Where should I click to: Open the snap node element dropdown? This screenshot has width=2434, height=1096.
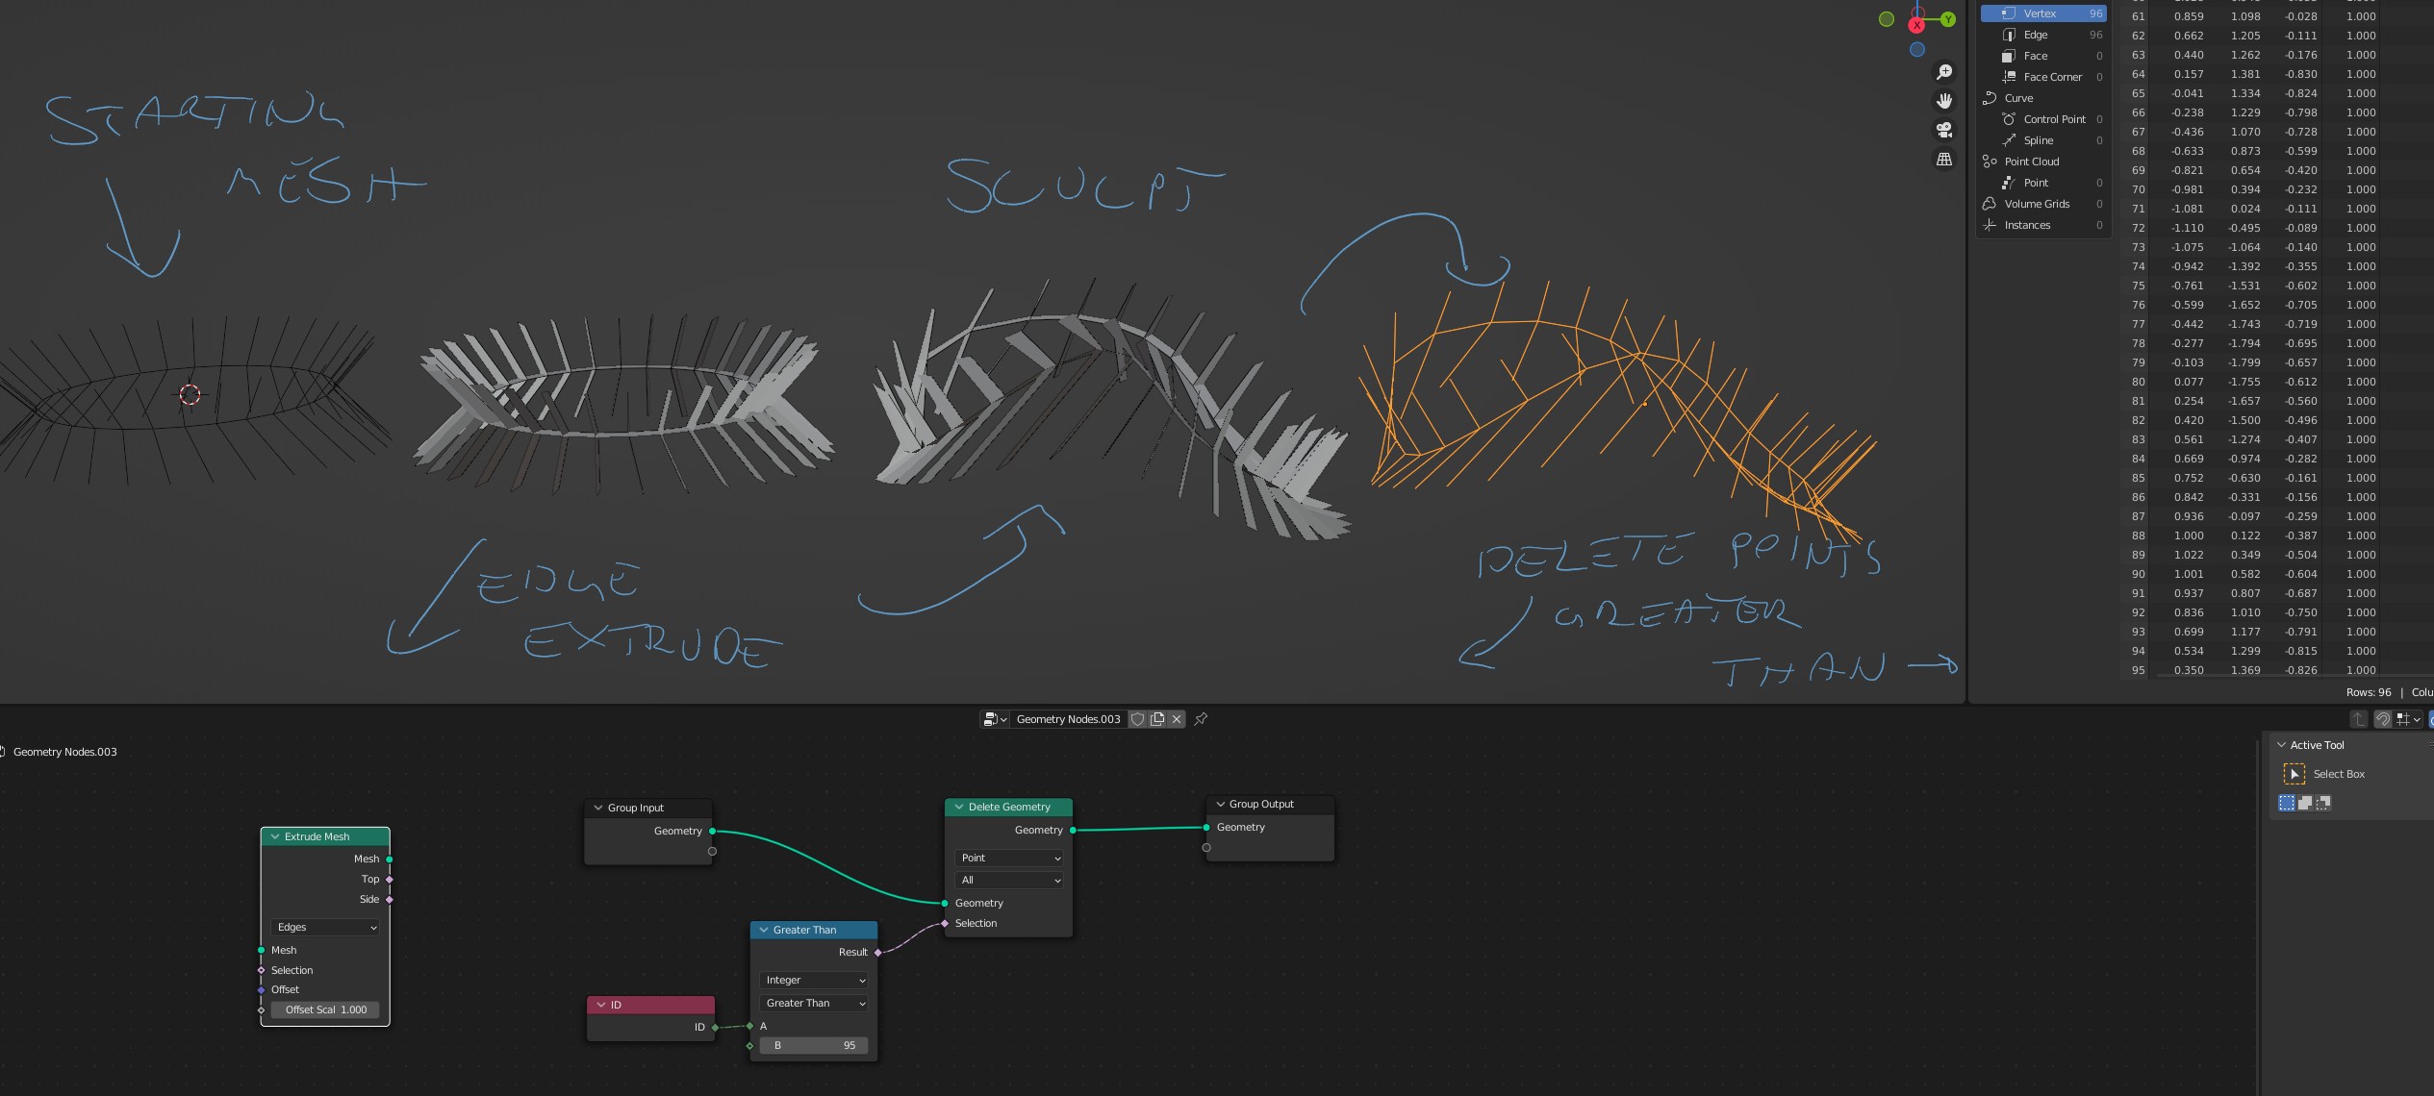tap(2408, 719)
